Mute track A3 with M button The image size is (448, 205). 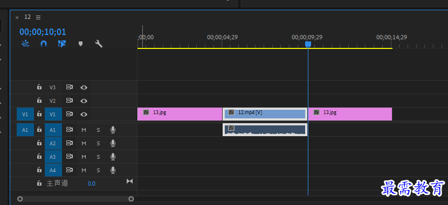click(84, 157)
